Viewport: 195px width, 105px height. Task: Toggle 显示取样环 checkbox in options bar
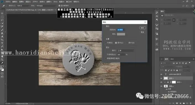(x=59, y=6)
